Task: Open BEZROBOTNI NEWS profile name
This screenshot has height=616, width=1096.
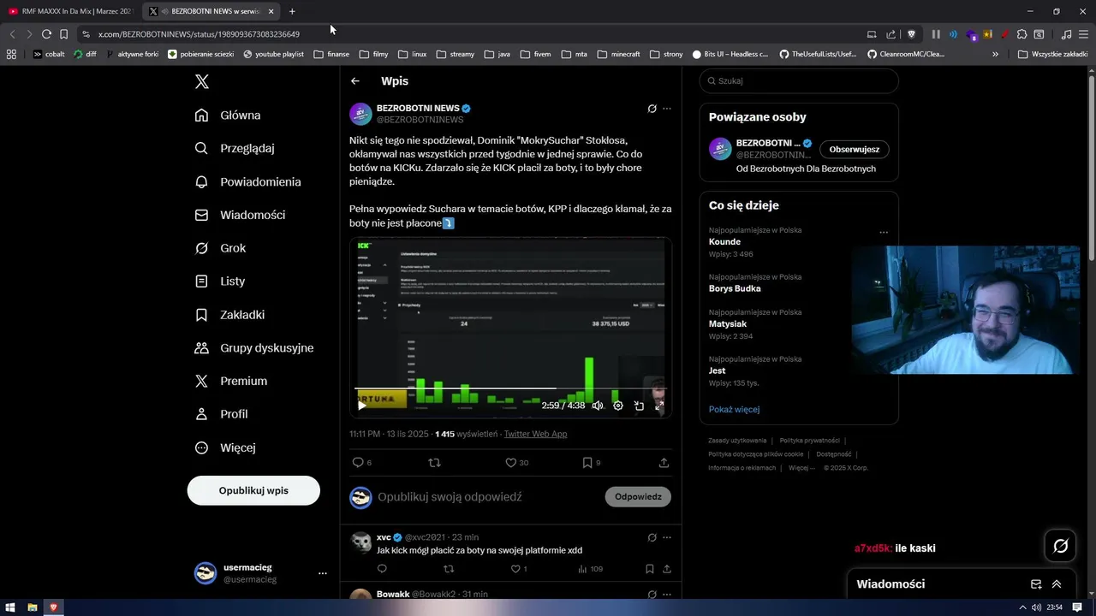Action: pos(418,109)
